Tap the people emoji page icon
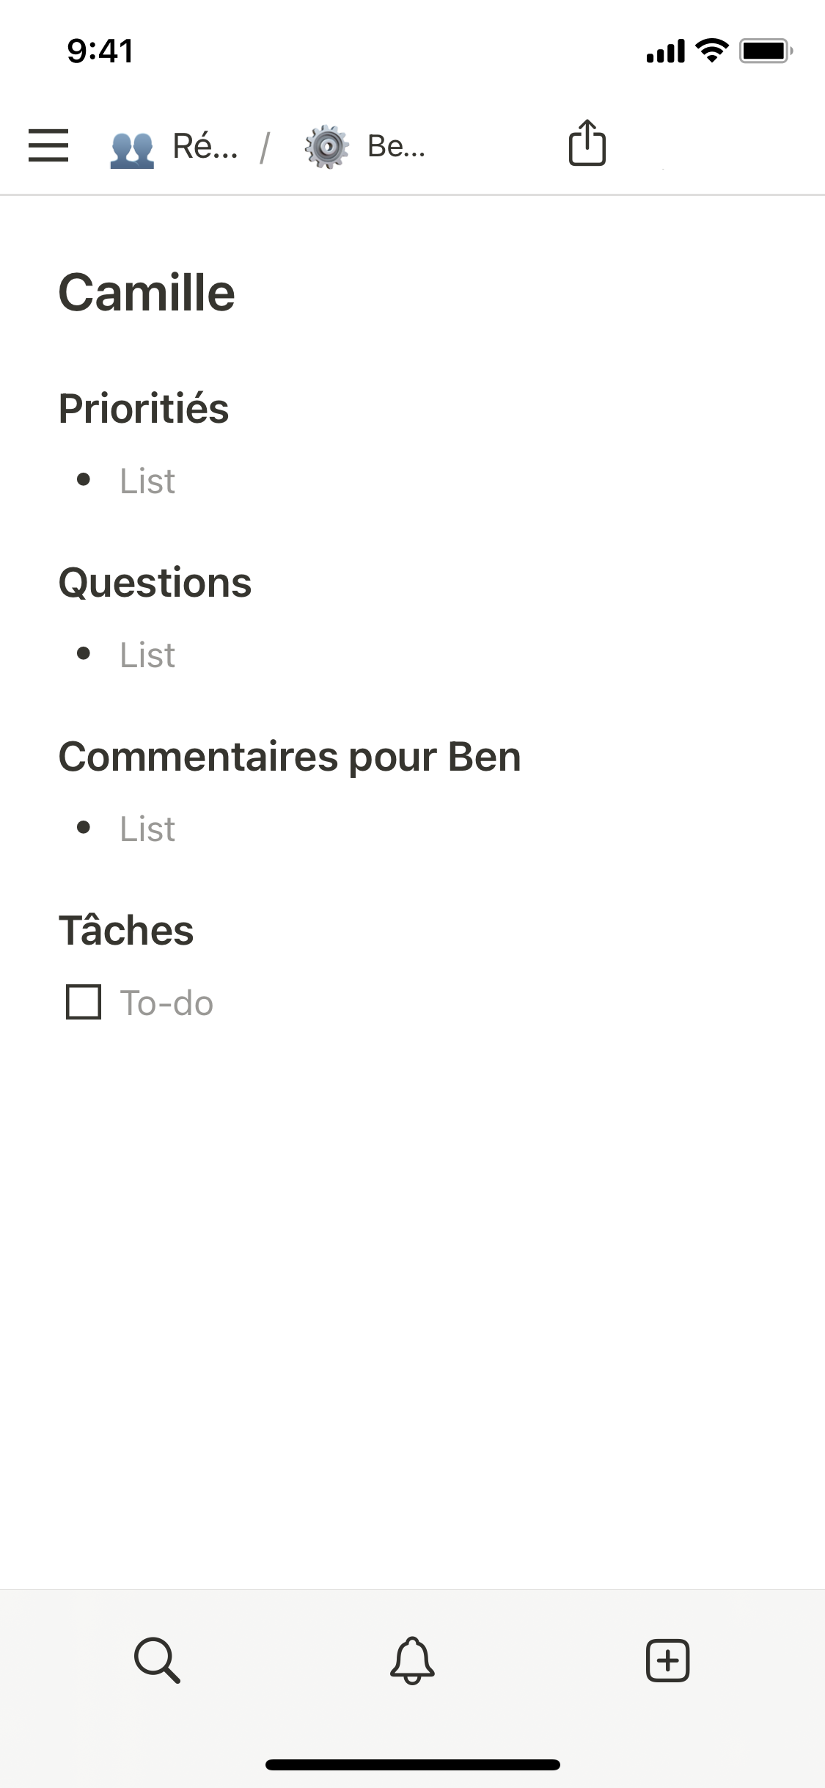Viewport: 825px width, 1788px height. (x=132, y=148)
